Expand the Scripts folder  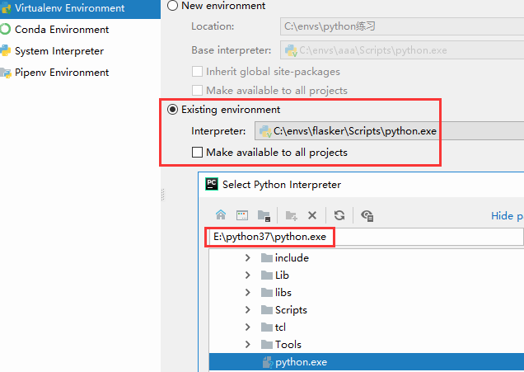247,310
